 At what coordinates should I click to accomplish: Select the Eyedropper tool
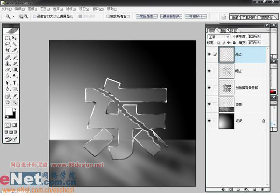14,96
